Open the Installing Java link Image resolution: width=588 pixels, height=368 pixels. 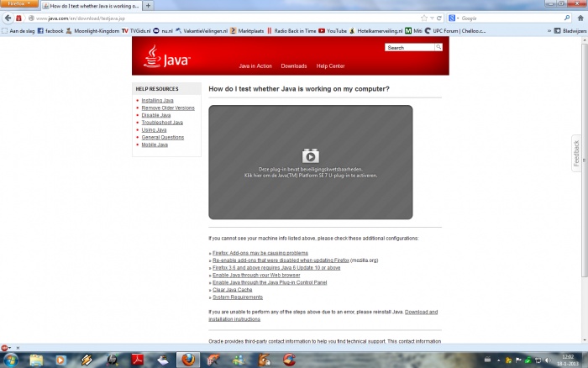[158, 101]
